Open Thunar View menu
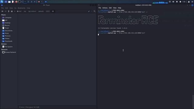194x109 pixels. pyautogui.click(x=11, y=8)
